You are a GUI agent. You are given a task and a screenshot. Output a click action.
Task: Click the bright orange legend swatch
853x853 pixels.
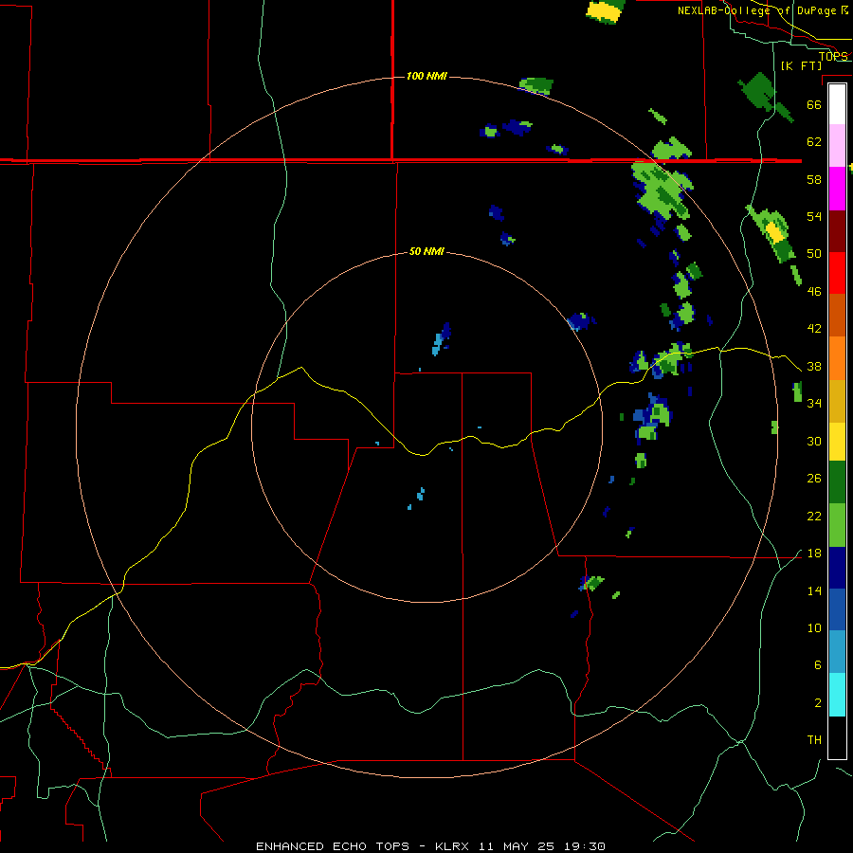click(837, 358)
